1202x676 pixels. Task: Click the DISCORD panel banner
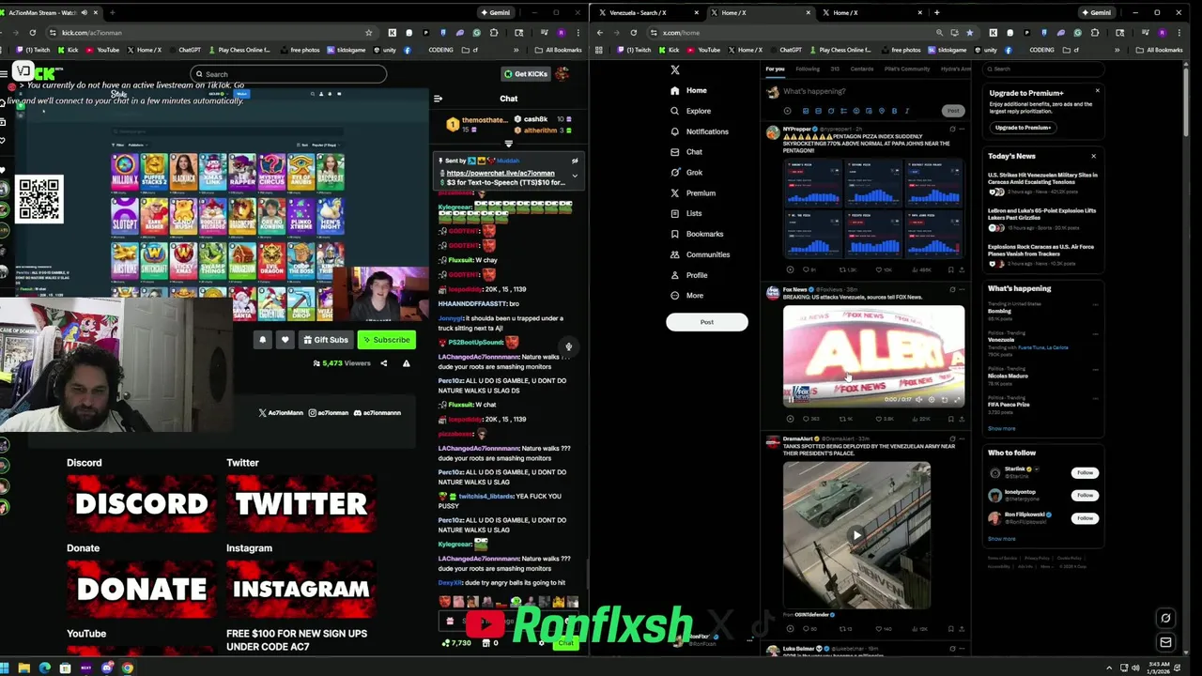pyautogui.click(x=142, y=503)
